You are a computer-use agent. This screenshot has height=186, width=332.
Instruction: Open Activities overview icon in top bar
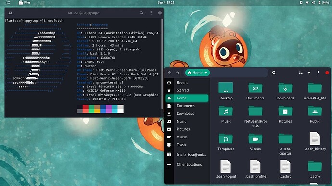point(8,3)
